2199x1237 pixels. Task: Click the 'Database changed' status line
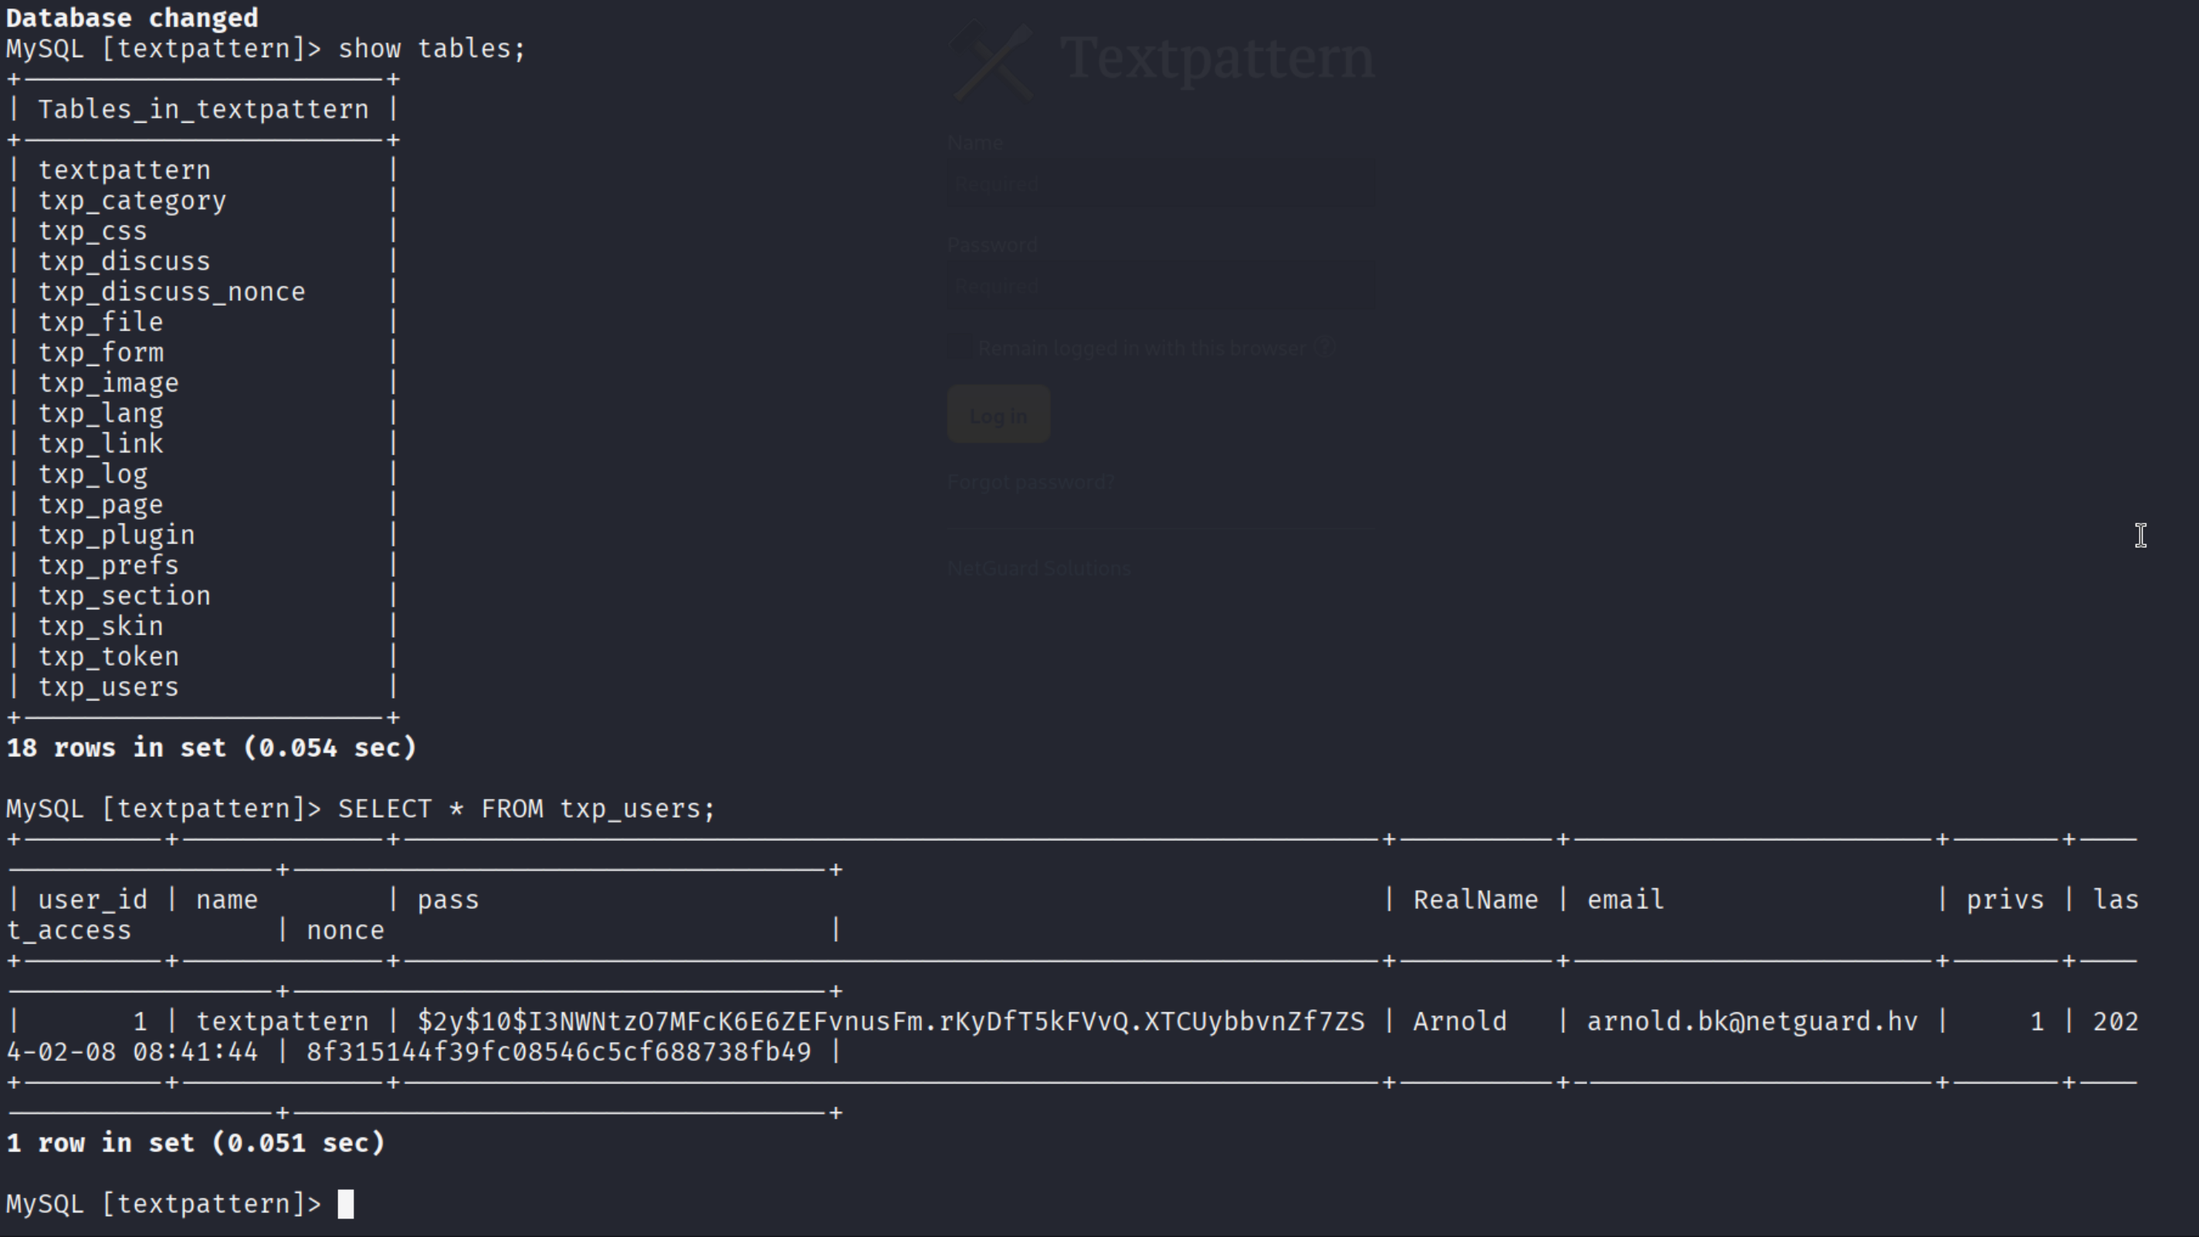(x=132, y=18)
